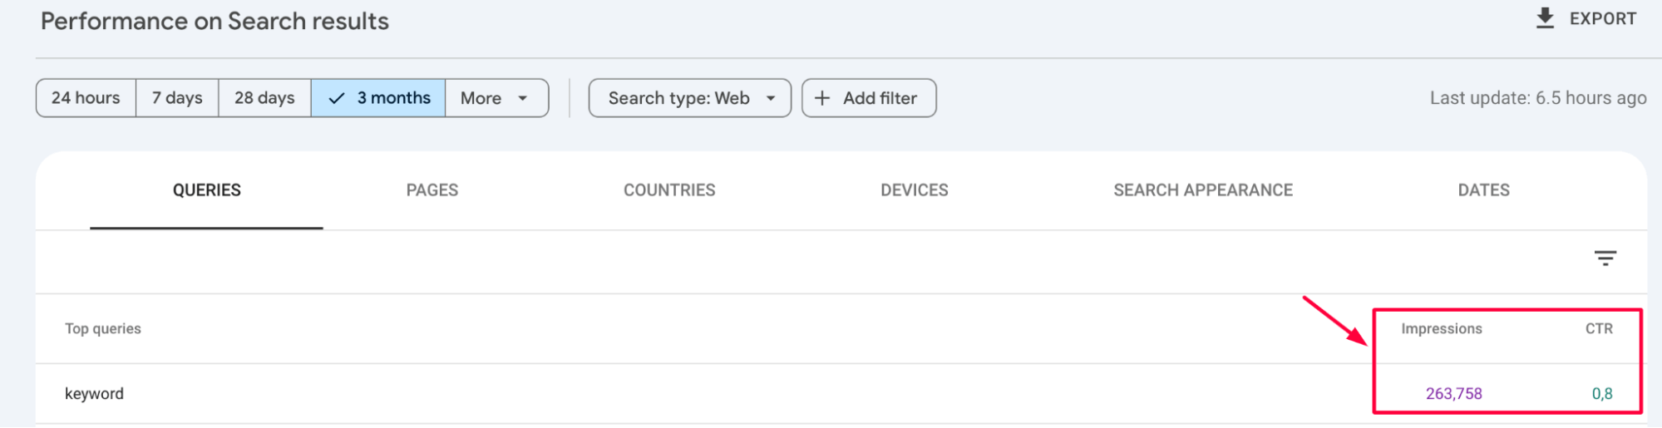The image size is (1662, 428).
Task: Select the 3 months date range
Action: pos(378,98)
